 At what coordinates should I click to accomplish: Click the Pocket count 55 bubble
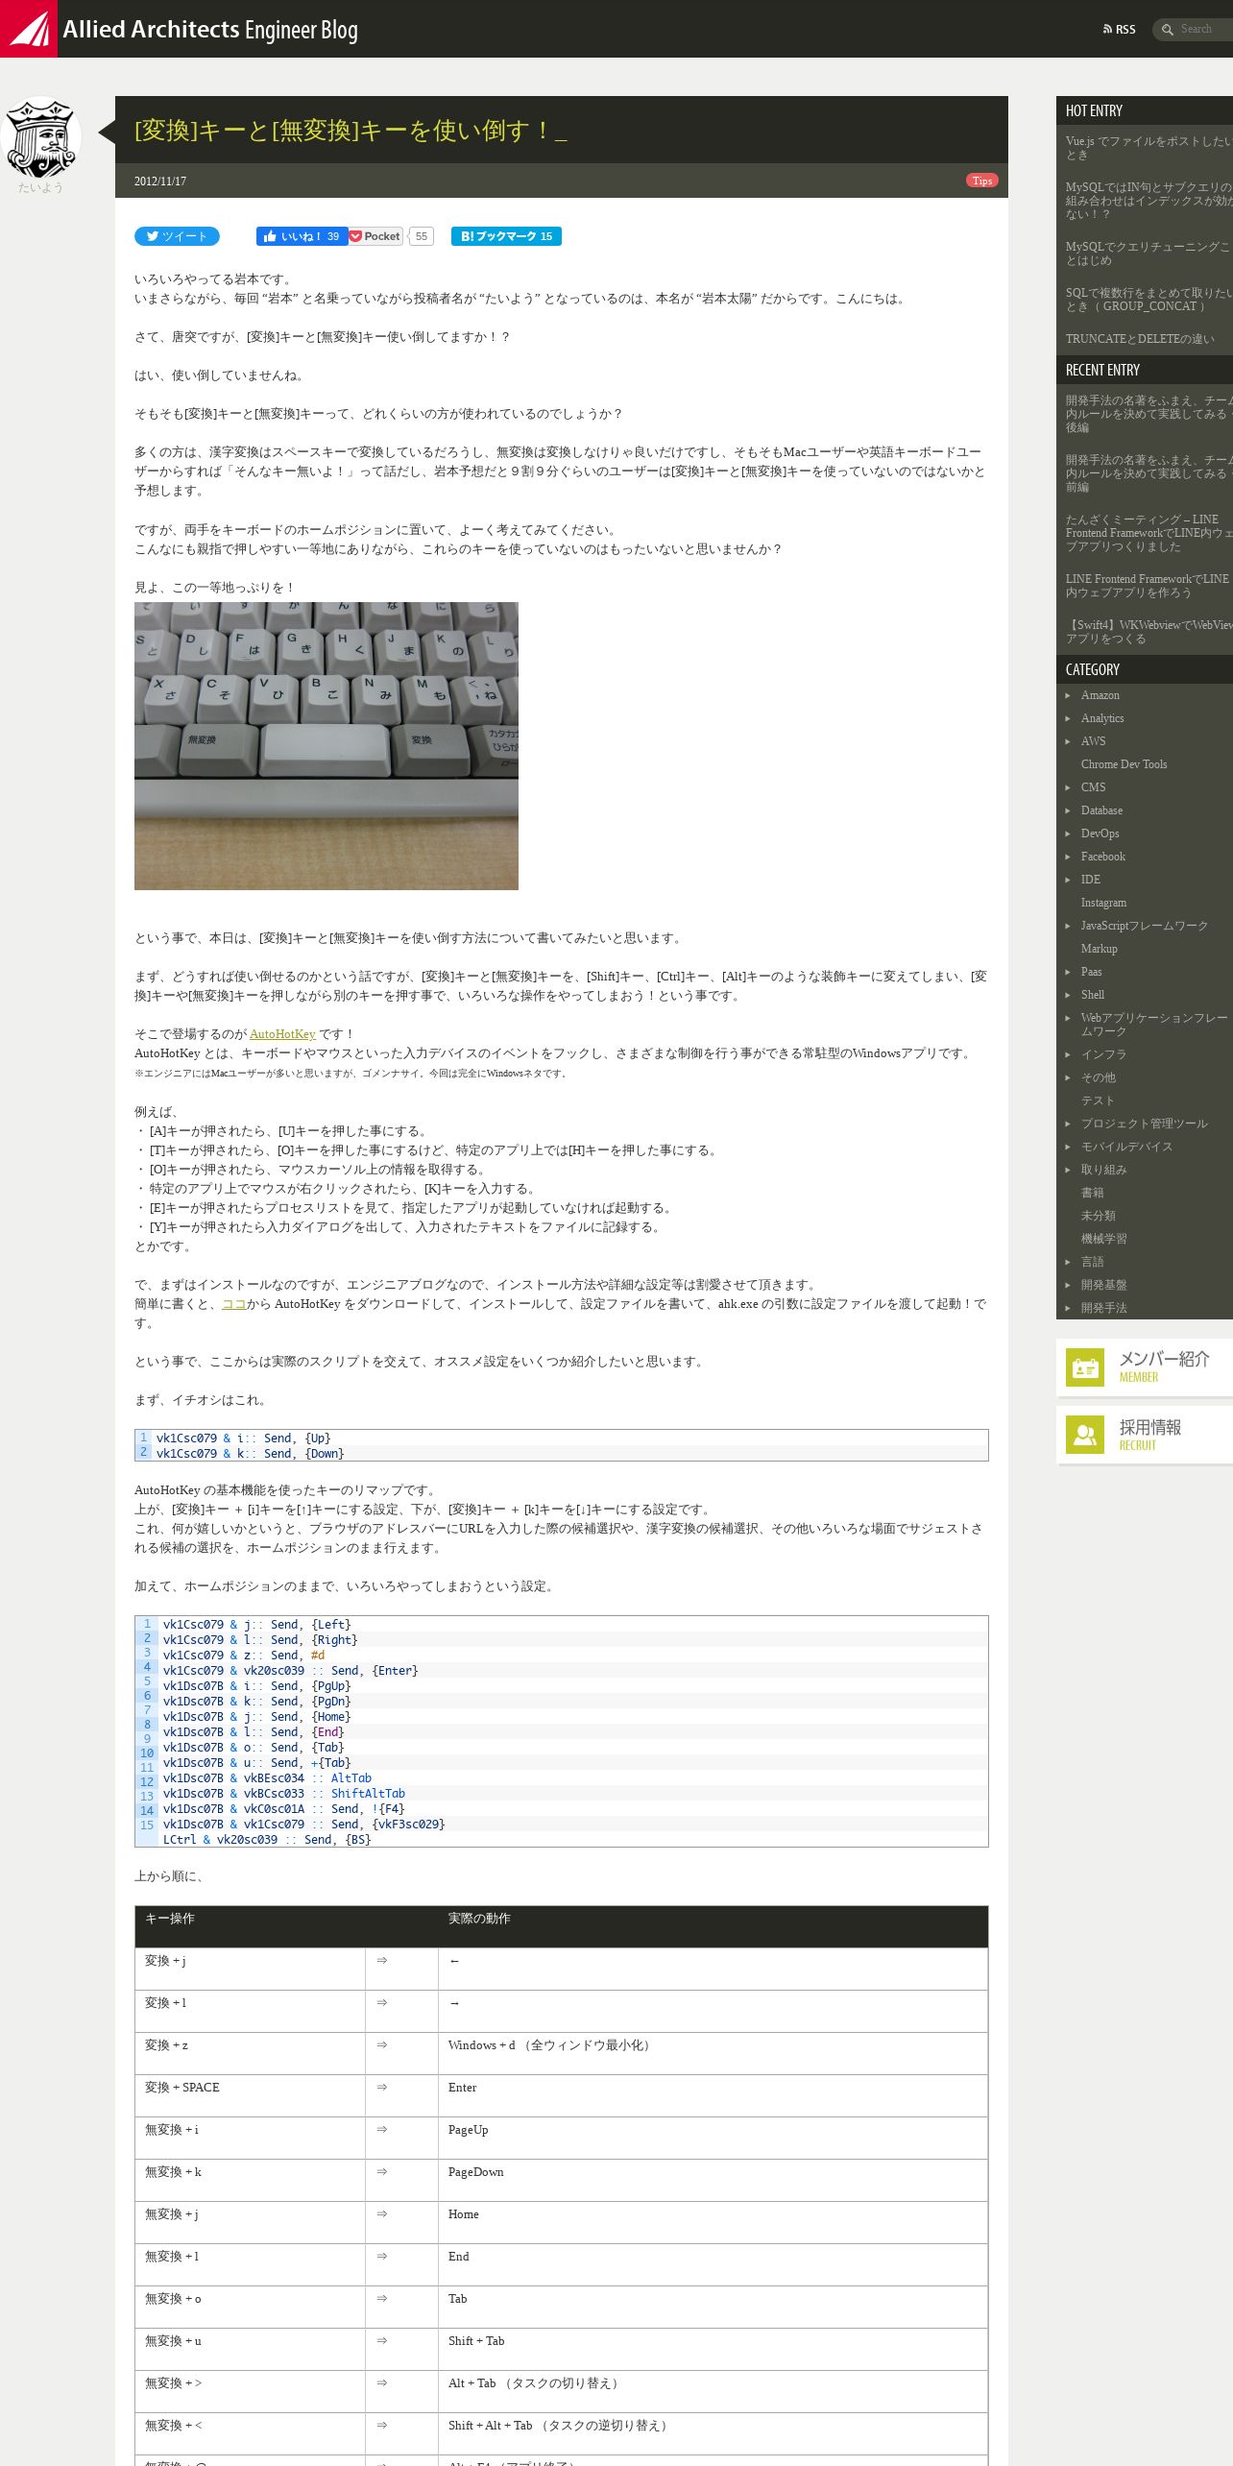click(x=422, y=236)
